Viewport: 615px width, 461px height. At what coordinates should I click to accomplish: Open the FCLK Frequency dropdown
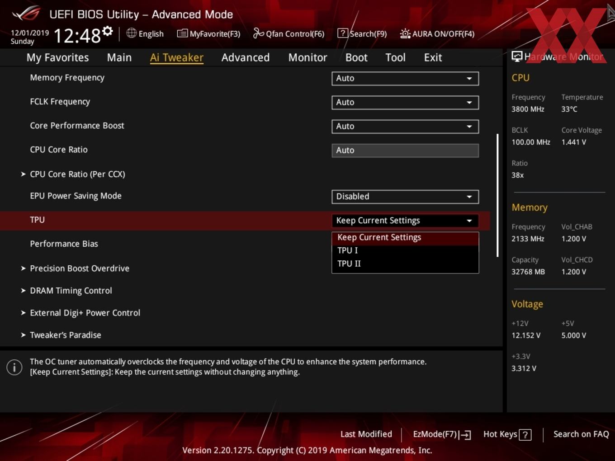(405, 102)
